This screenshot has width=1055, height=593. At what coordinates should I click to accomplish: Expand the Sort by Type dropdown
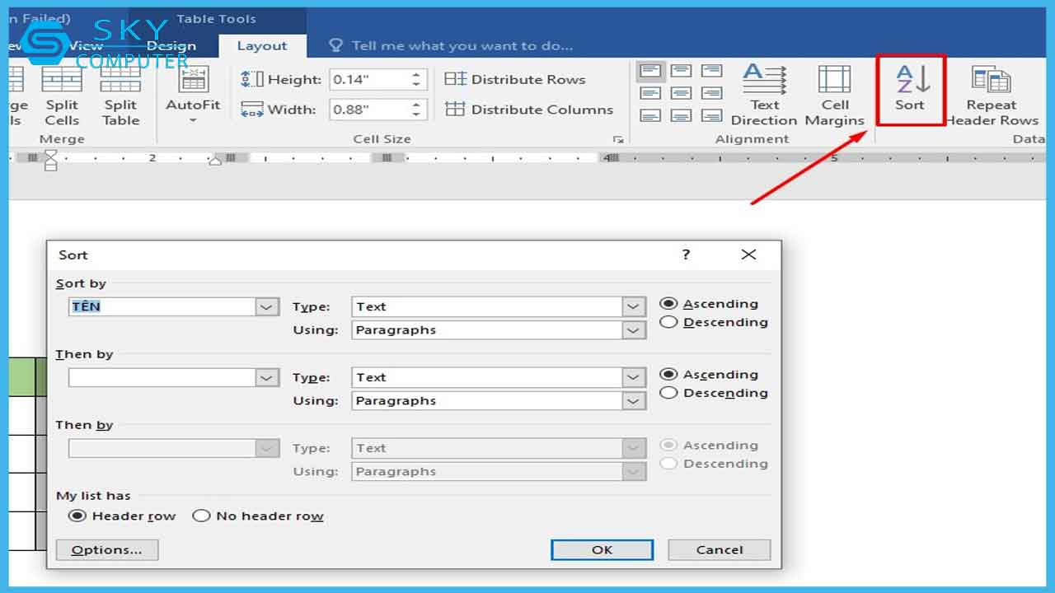[633, 307]
